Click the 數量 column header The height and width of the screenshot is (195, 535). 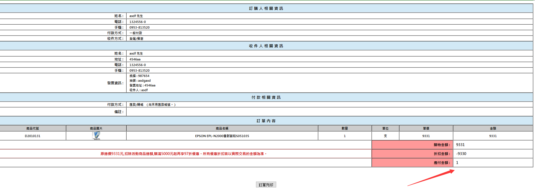pyautogui.click(x=345, y=128)
